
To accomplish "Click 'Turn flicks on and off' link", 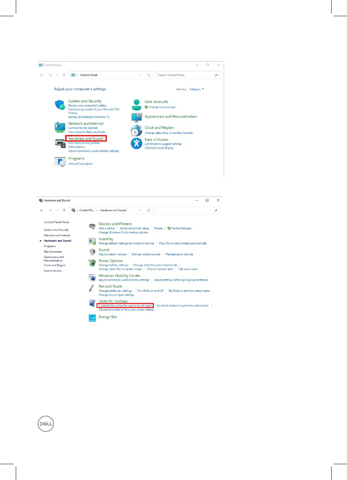I will [150, 291].
